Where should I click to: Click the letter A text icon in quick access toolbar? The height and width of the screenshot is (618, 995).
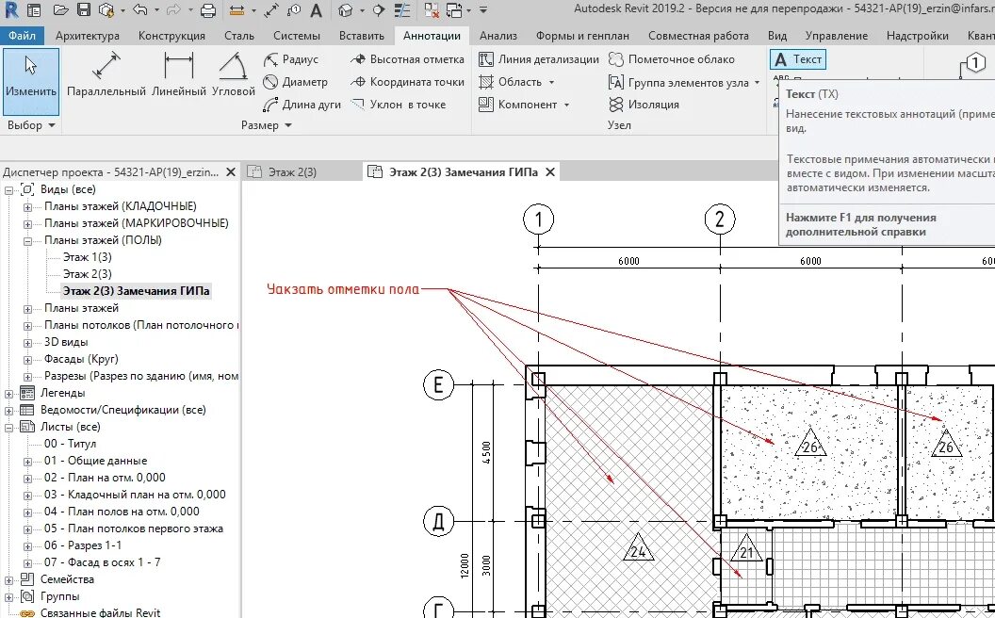tap(316, 10)
